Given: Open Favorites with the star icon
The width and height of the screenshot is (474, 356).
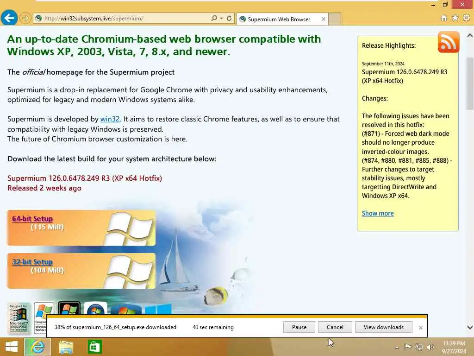Looking at the screenshot, I should tap(455, 18).
